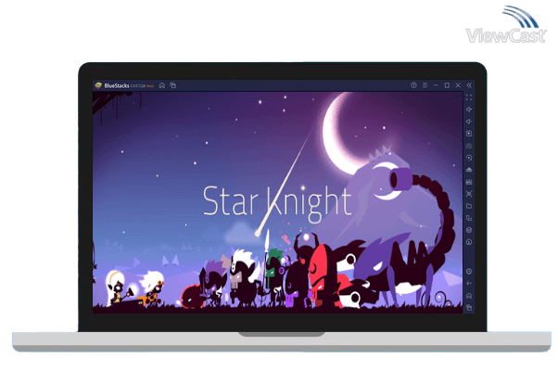Click the Install APK sidebar icon
Image resolution: width=558 pixels, height=384 pixels.
[x=469, y=170]
